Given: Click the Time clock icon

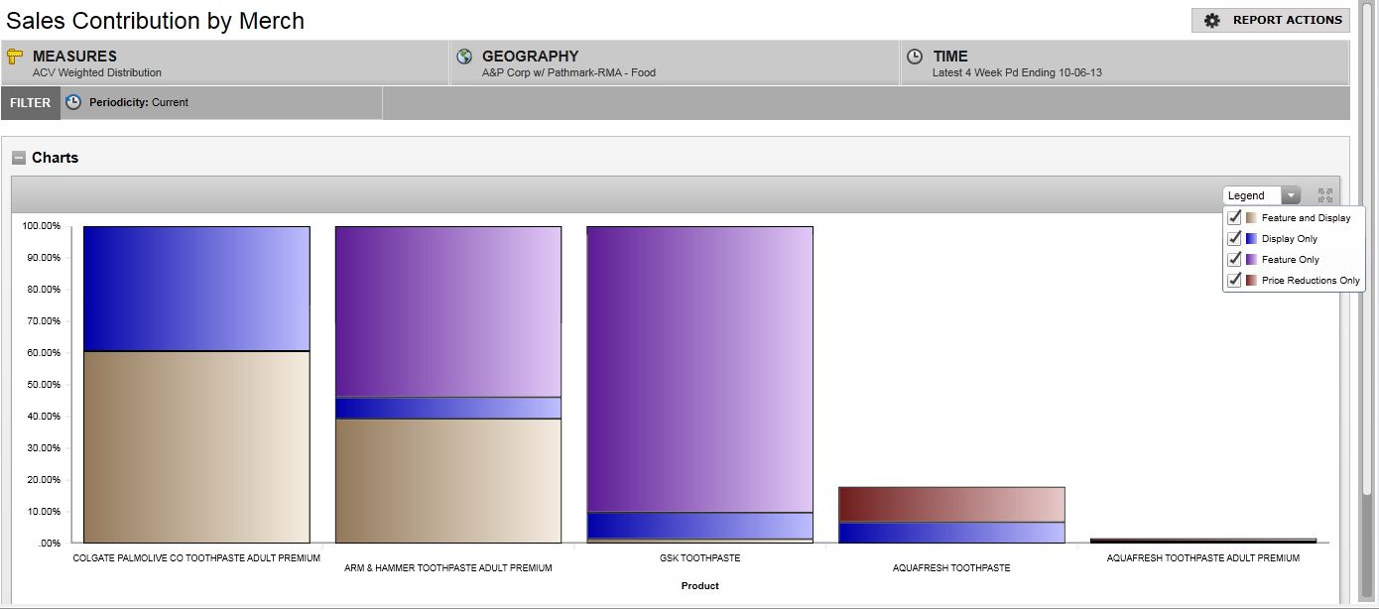Looking at the screenshot, I should (x=915, y=57).
